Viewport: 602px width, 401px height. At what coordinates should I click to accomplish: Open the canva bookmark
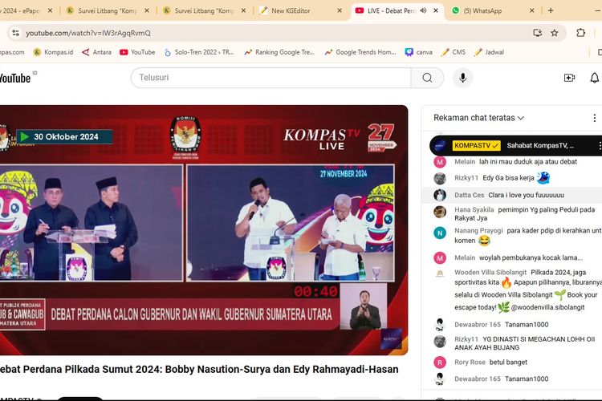pyautogui.click(x=419, y=52)
